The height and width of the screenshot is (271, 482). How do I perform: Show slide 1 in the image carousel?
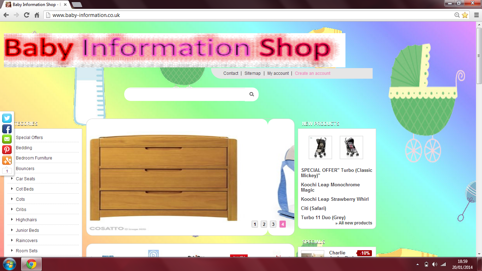pos(255,224)
